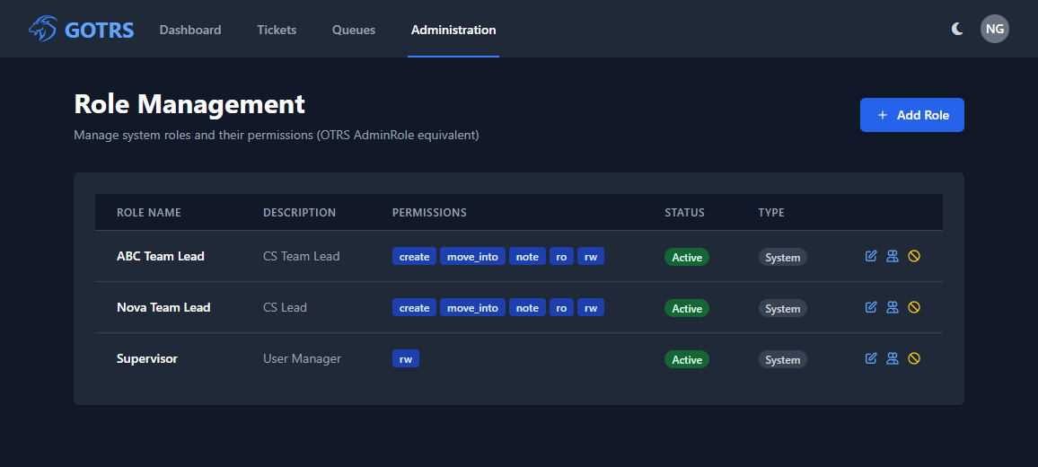Select the ABC Team Lead role name

[160, 256]
